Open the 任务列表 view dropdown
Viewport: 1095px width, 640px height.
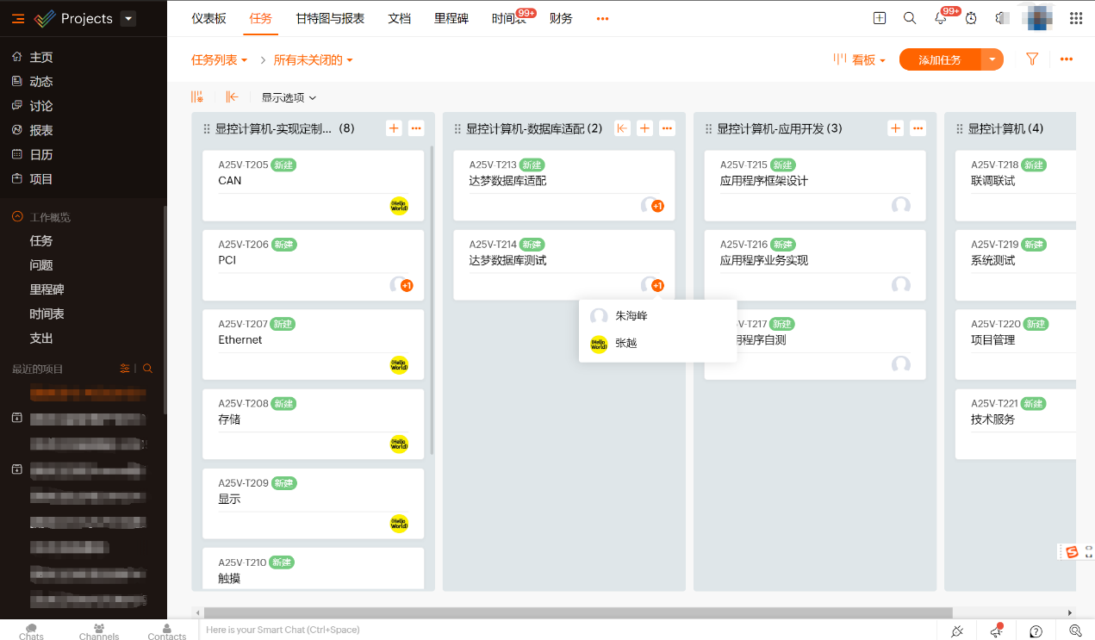pyautogui.click(x=219, y=59)
